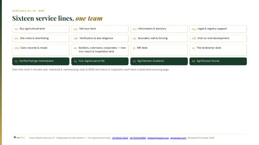
Task: Click 'Vision Global Ventures LLP' footer text
Action: pyautogui.click(x=42, y=138)
